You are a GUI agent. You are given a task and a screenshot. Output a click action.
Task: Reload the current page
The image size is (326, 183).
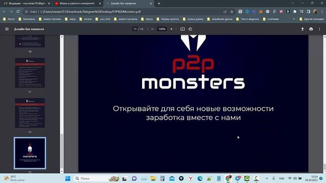[x=18, y=12]
